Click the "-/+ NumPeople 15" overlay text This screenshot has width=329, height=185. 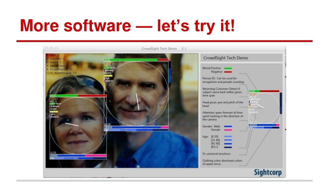point(61,73)
